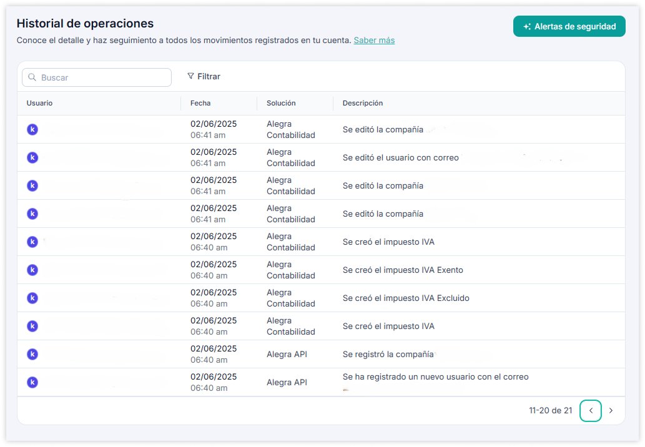
Task: Click the Solución column header
Action: click(281, 103)
